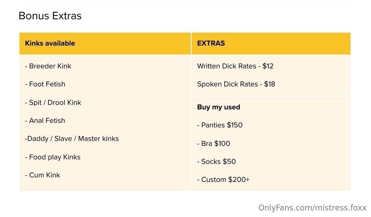Select the Spit / Drool Kink entry

click(x=53, y=103)
